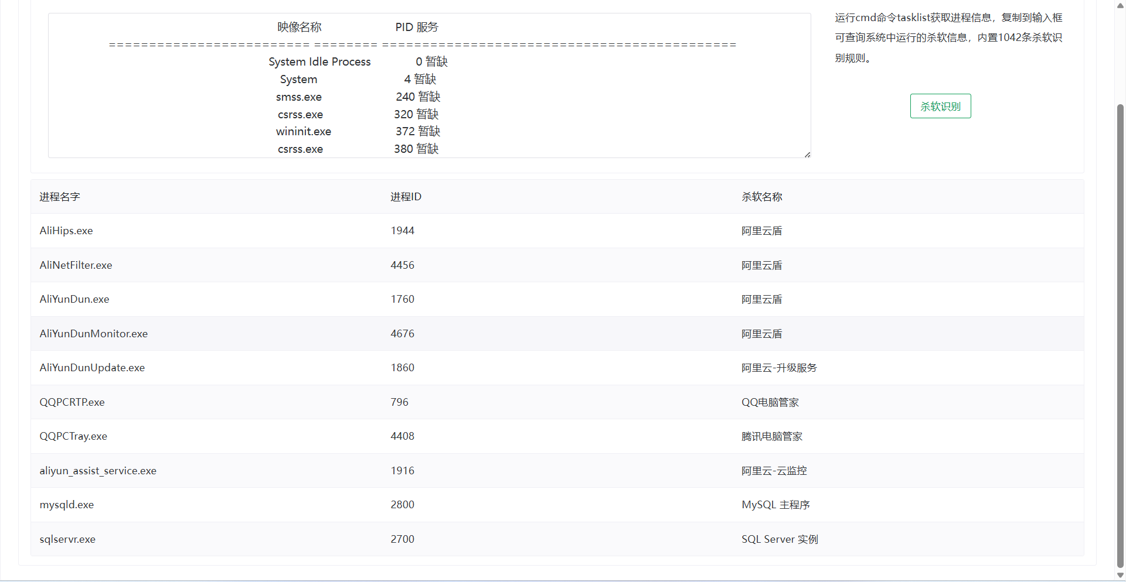Click the tasklist usage description text
Image resolution: width=1126 pixels, height=582 pixels.
pyautogui.click(x=948, y=37)
